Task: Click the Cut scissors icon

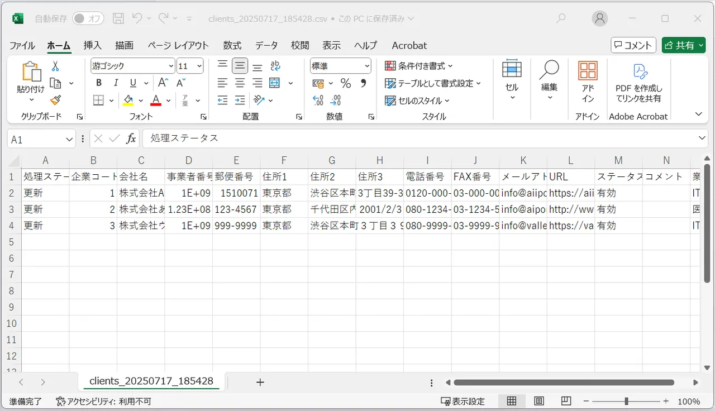Action: coord(55,66)
